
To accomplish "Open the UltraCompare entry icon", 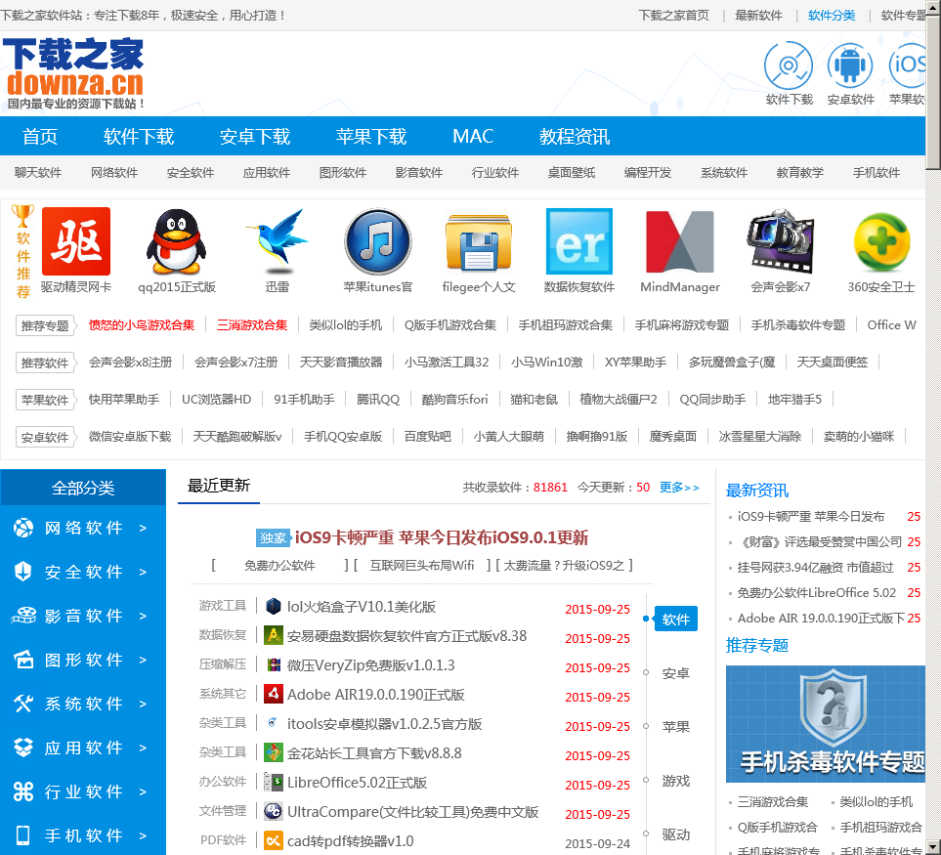I will [x=274, y=811].
